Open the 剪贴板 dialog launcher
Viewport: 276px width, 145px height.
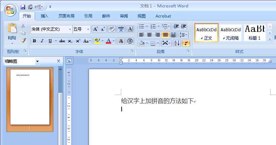click(25, 51)
